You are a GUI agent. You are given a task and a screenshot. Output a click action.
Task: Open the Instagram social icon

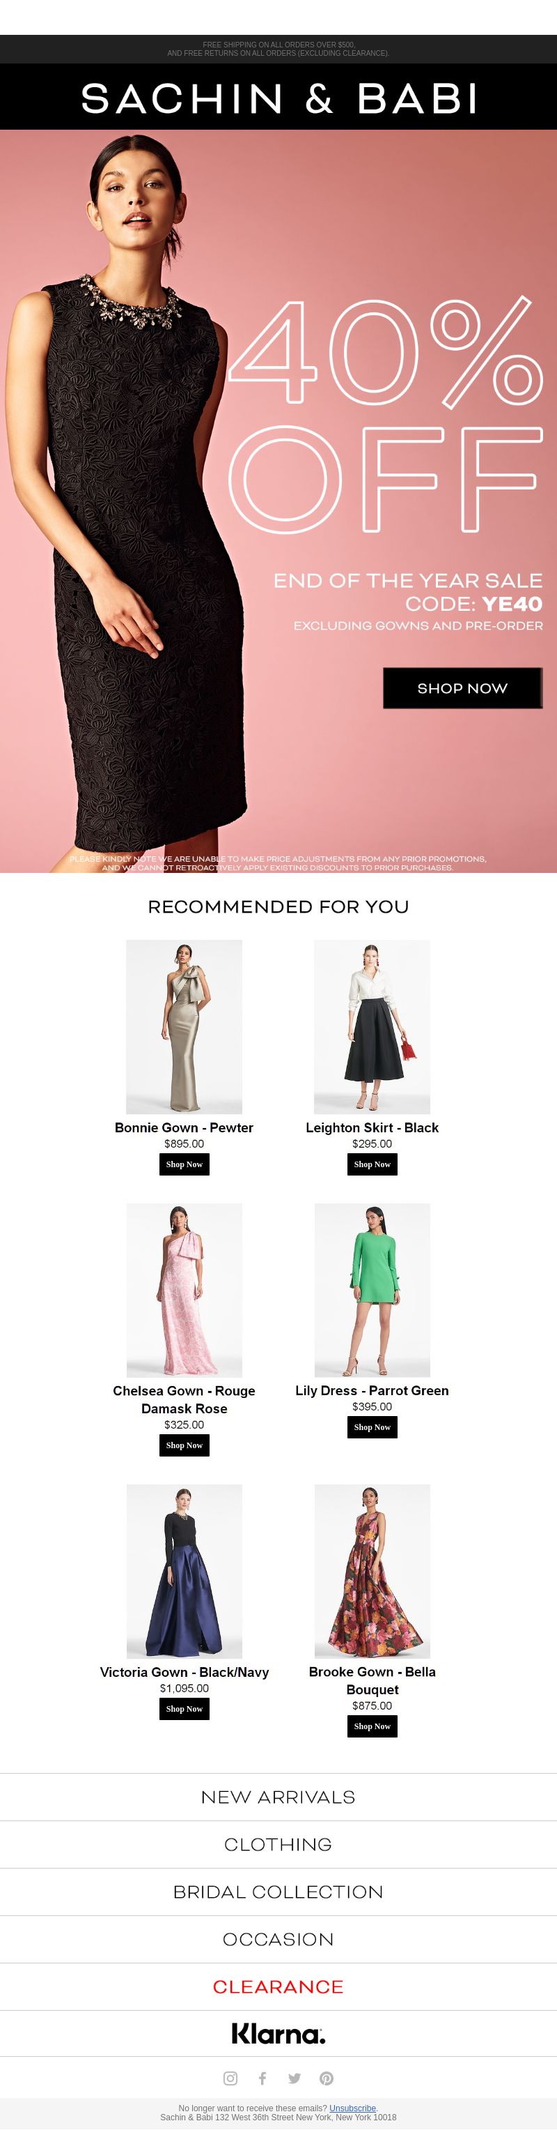coord(230,2078)
